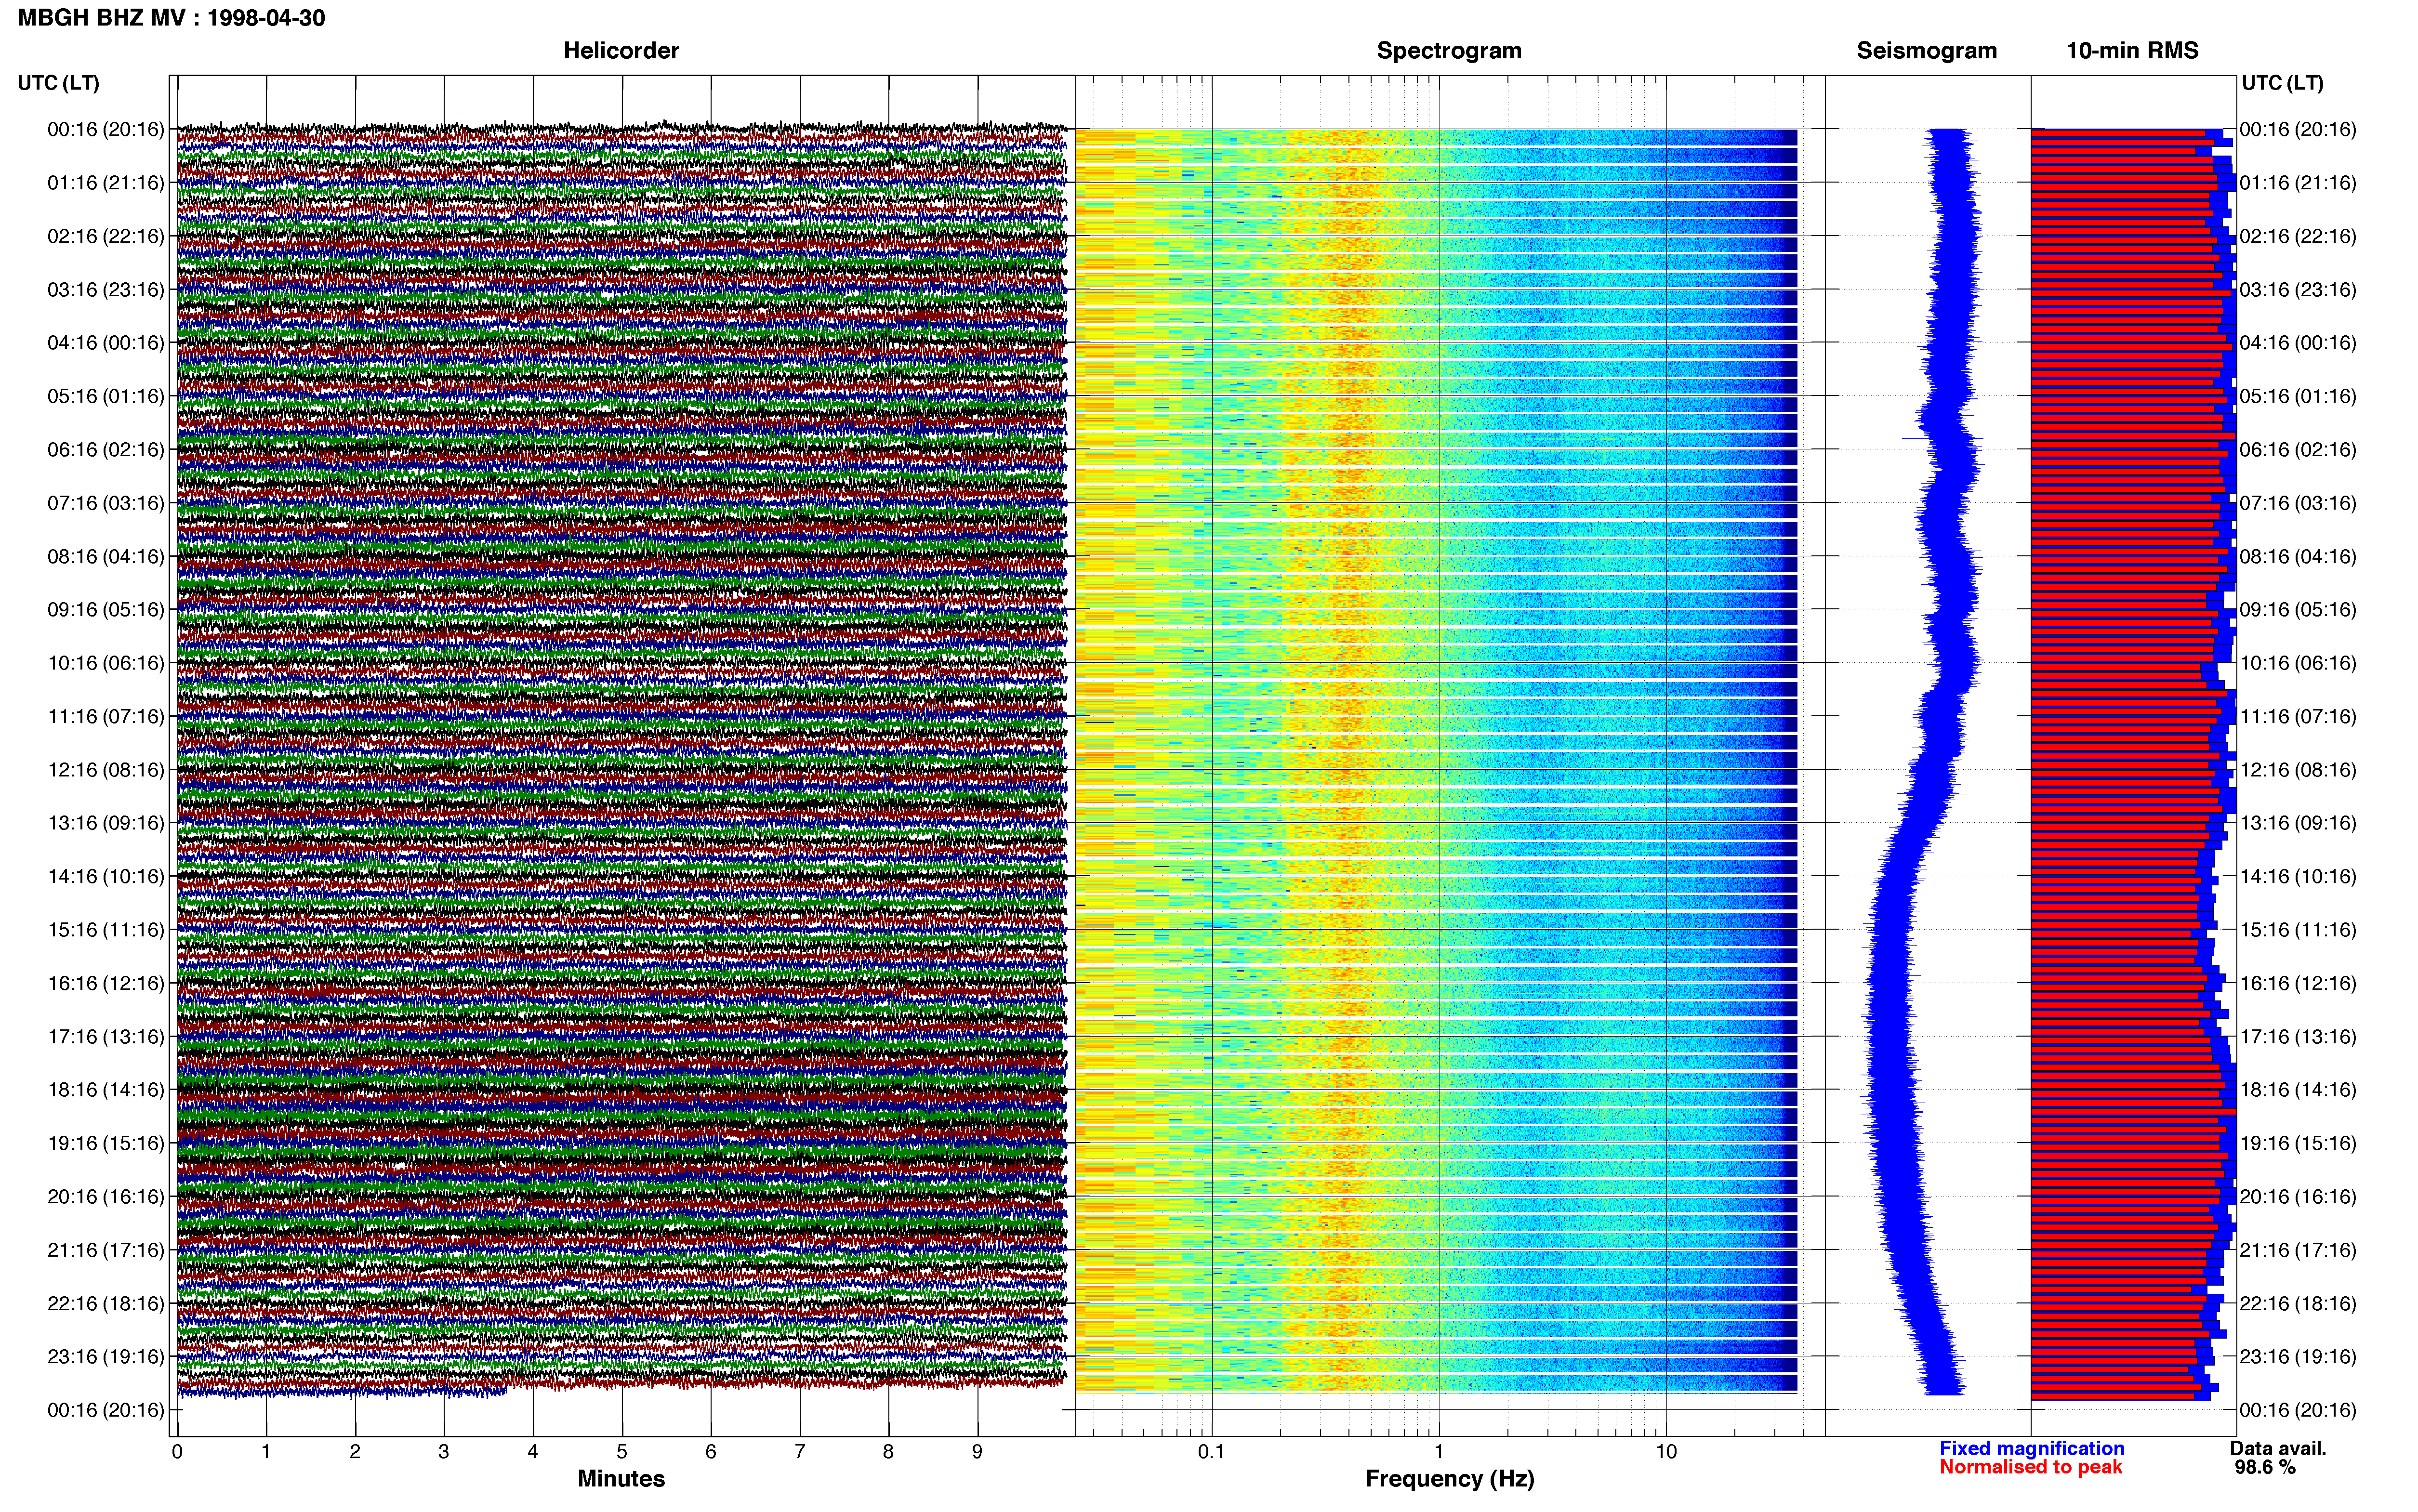Screen dimensions: 2418x1512
Task: Click the '98.6 %' data availability value
Action: [x=2265, y=1467]
